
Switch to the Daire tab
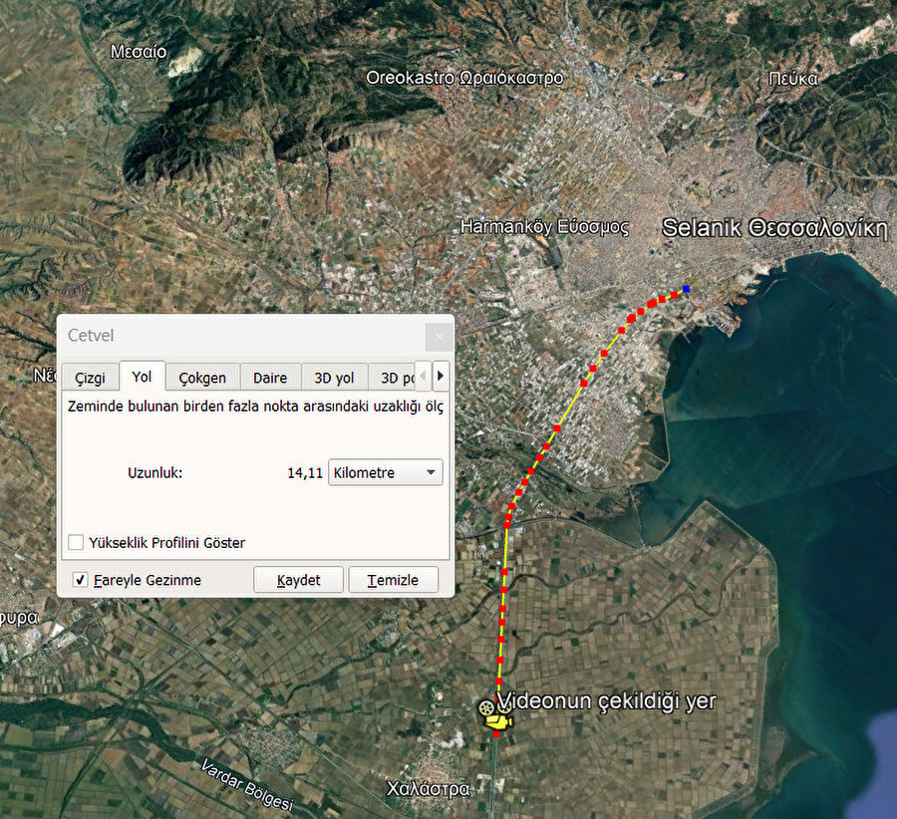tap(270, 378)
